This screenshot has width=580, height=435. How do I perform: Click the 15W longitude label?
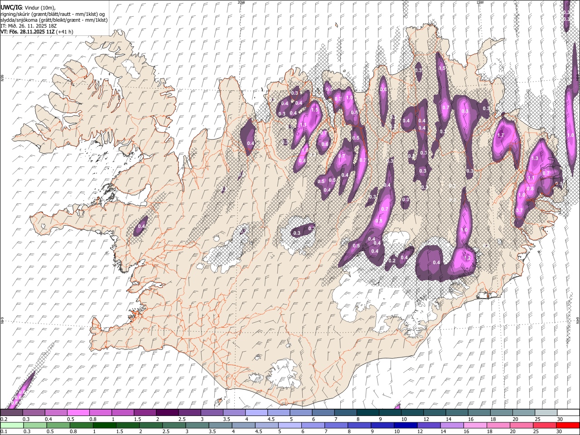pos(480,2)
